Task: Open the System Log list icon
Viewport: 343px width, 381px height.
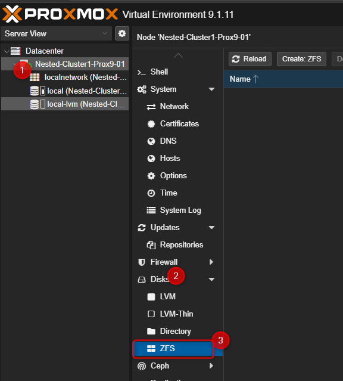Action: [x=151, y=210]
